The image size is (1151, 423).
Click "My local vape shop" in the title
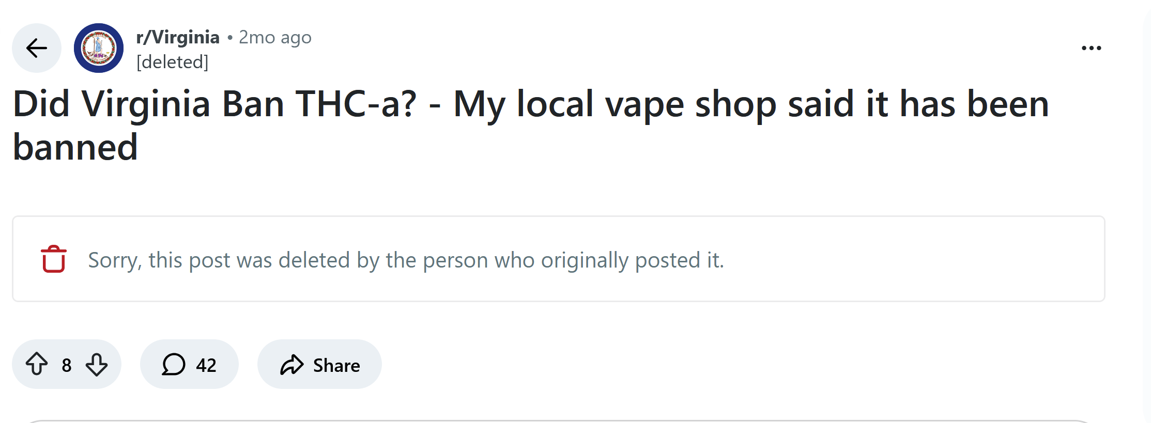[x=615, y=104]
